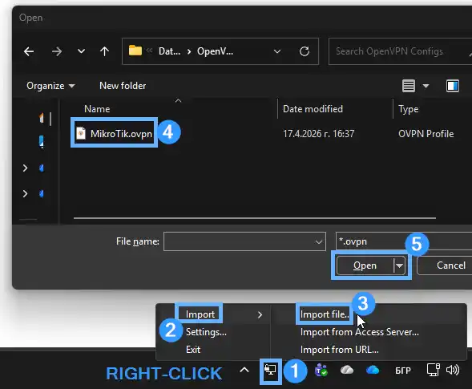The width and height of the screenshot is (472, 389).
Task: Choose Import from Access Server...
Action: [x=360, y=332]
